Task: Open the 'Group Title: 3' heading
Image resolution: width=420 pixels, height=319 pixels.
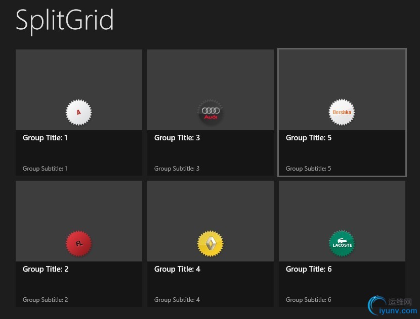Action: point(177,138)
